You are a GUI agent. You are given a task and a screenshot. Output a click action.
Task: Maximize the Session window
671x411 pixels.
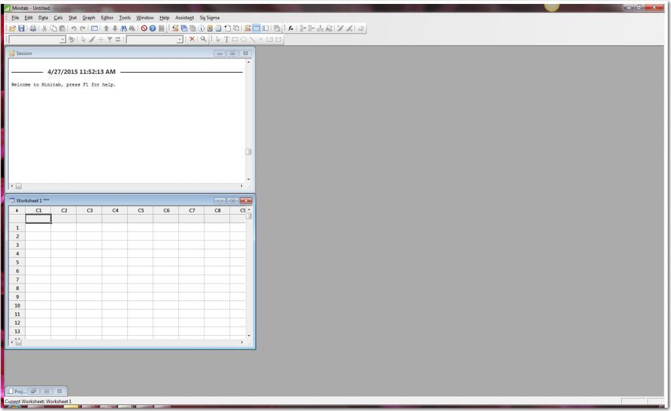coord(233,54)
